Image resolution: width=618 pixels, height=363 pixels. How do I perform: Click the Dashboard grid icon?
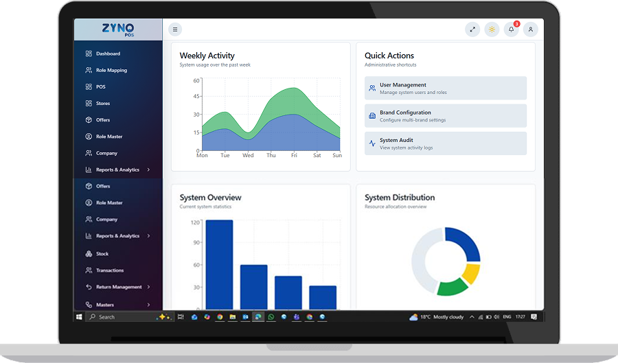[x=89, y=54]
